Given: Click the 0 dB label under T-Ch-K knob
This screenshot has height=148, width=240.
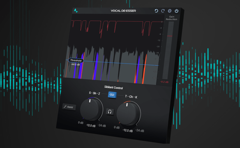Looking at the screenshot, I should tap(117, 127).
